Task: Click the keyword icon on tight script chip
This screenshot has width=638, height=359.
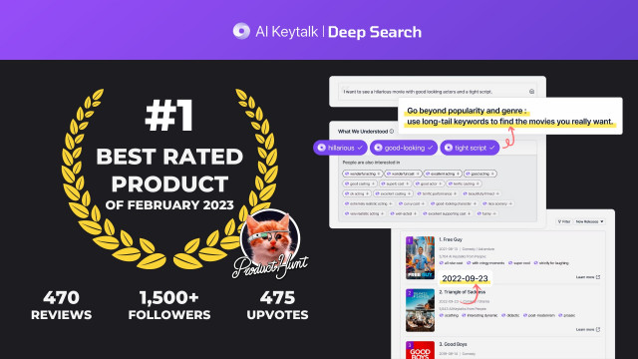Action: (449, 148)
